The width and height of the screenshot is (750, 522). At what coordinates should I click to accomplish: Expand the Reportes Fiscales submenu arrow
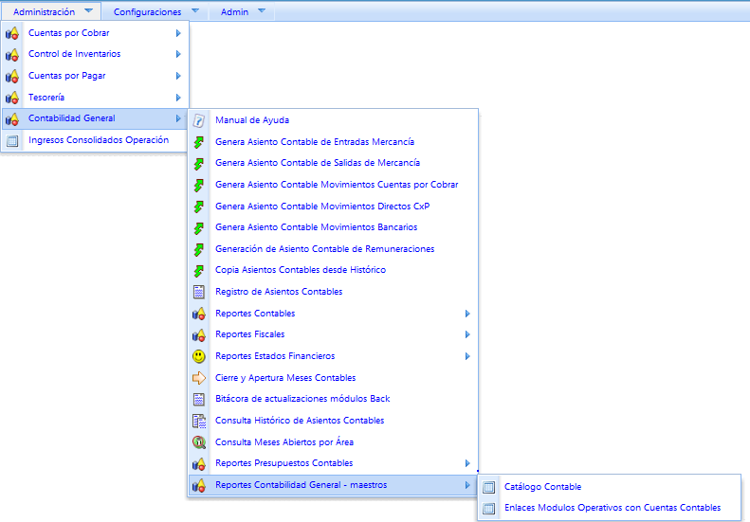467,334
